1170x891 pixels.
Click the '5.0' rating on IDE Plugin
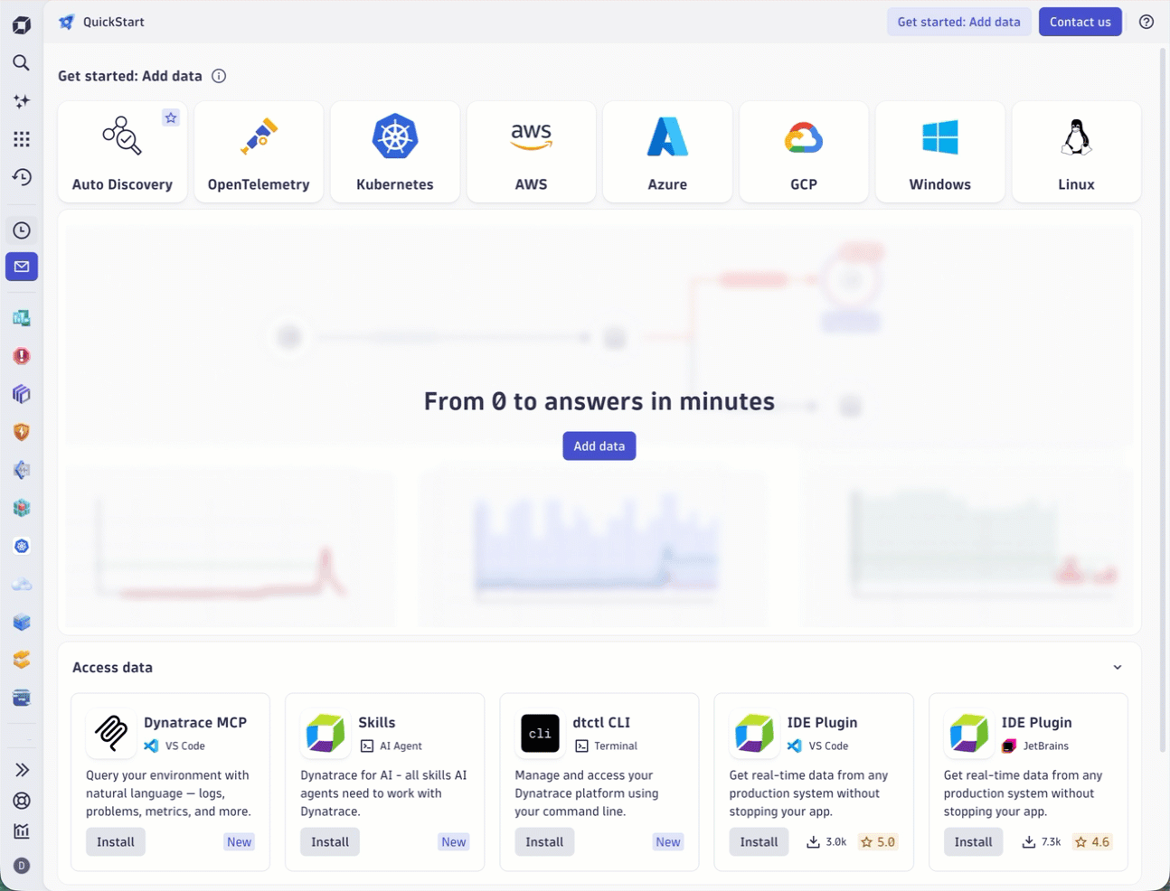coord(878,841)
